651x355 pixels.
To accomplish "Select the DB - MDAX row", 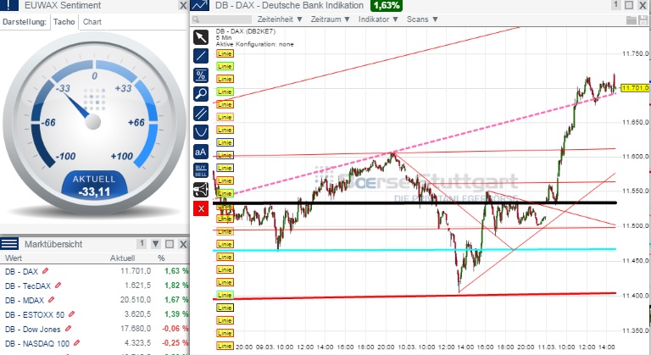I will click(94, 300).
